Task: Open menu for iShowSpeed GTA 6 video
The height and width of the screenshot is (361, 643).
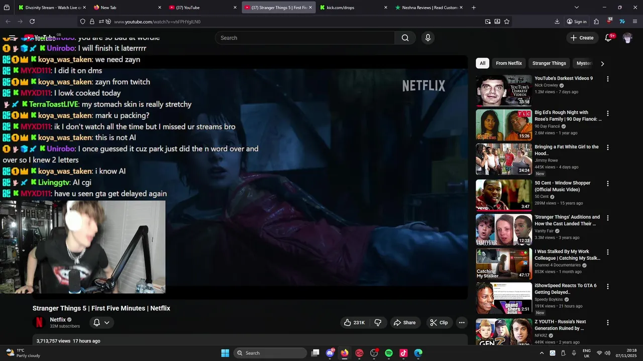Action: point(608,286)
